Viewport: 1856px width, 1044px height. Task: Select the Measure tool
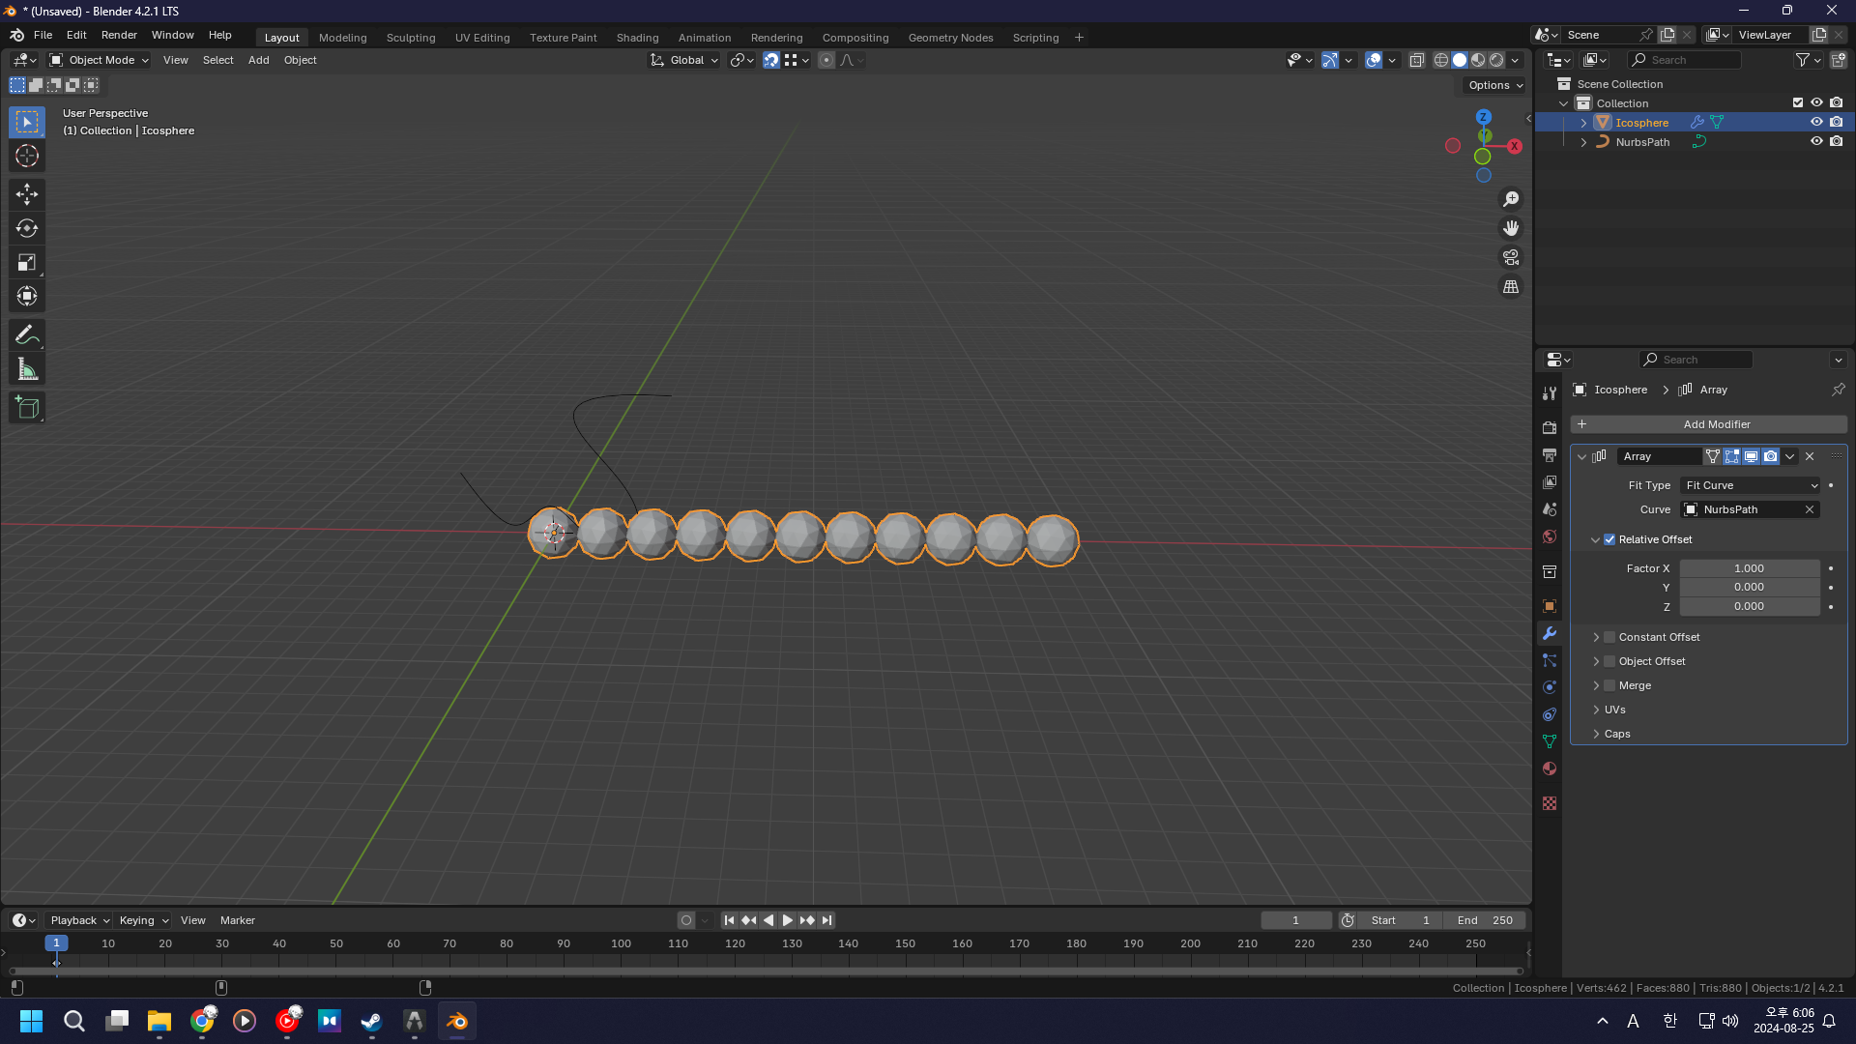click(27, 369)
